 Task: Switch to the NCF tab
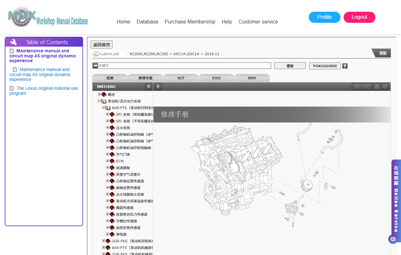click(181, 78)
